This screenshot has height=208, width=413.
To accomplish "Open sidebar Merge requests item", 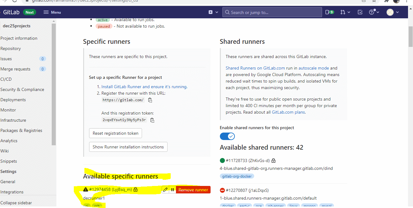I will (16, 69).
